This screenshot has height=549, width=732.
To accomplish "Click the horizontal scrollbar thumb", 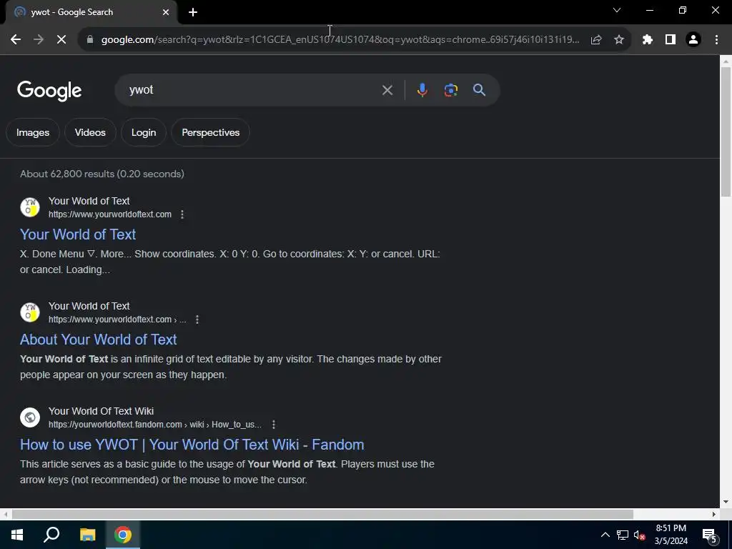I will point(322,515).
